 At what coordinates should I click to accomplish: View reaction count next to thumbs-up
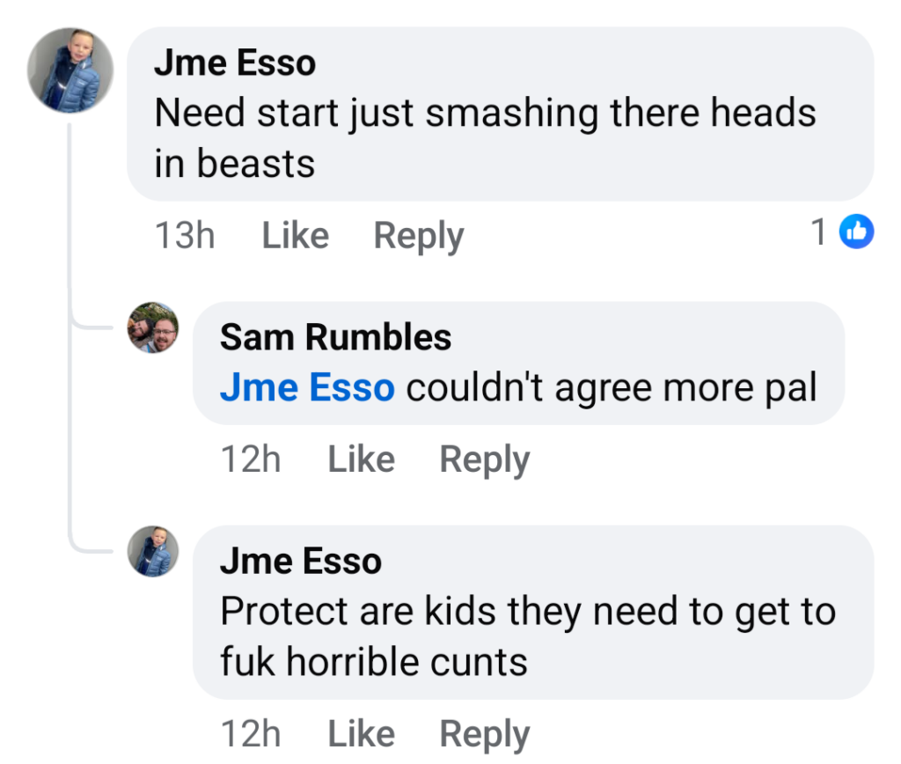(819, 231)
